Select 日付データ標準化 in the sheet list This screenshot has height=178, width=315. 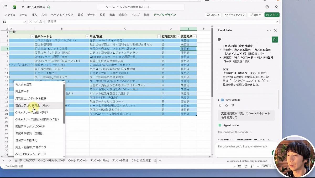click(26, 140)
